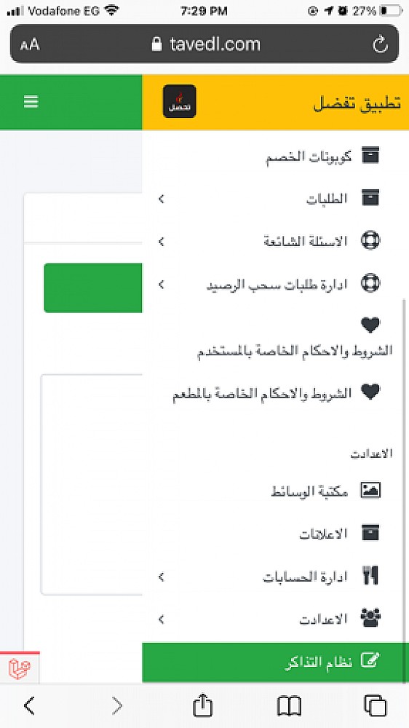409x728 pixels.
Task: Open الشروط والاحكام الخاصة بالمستخدم link
Action: click(295, 351)
